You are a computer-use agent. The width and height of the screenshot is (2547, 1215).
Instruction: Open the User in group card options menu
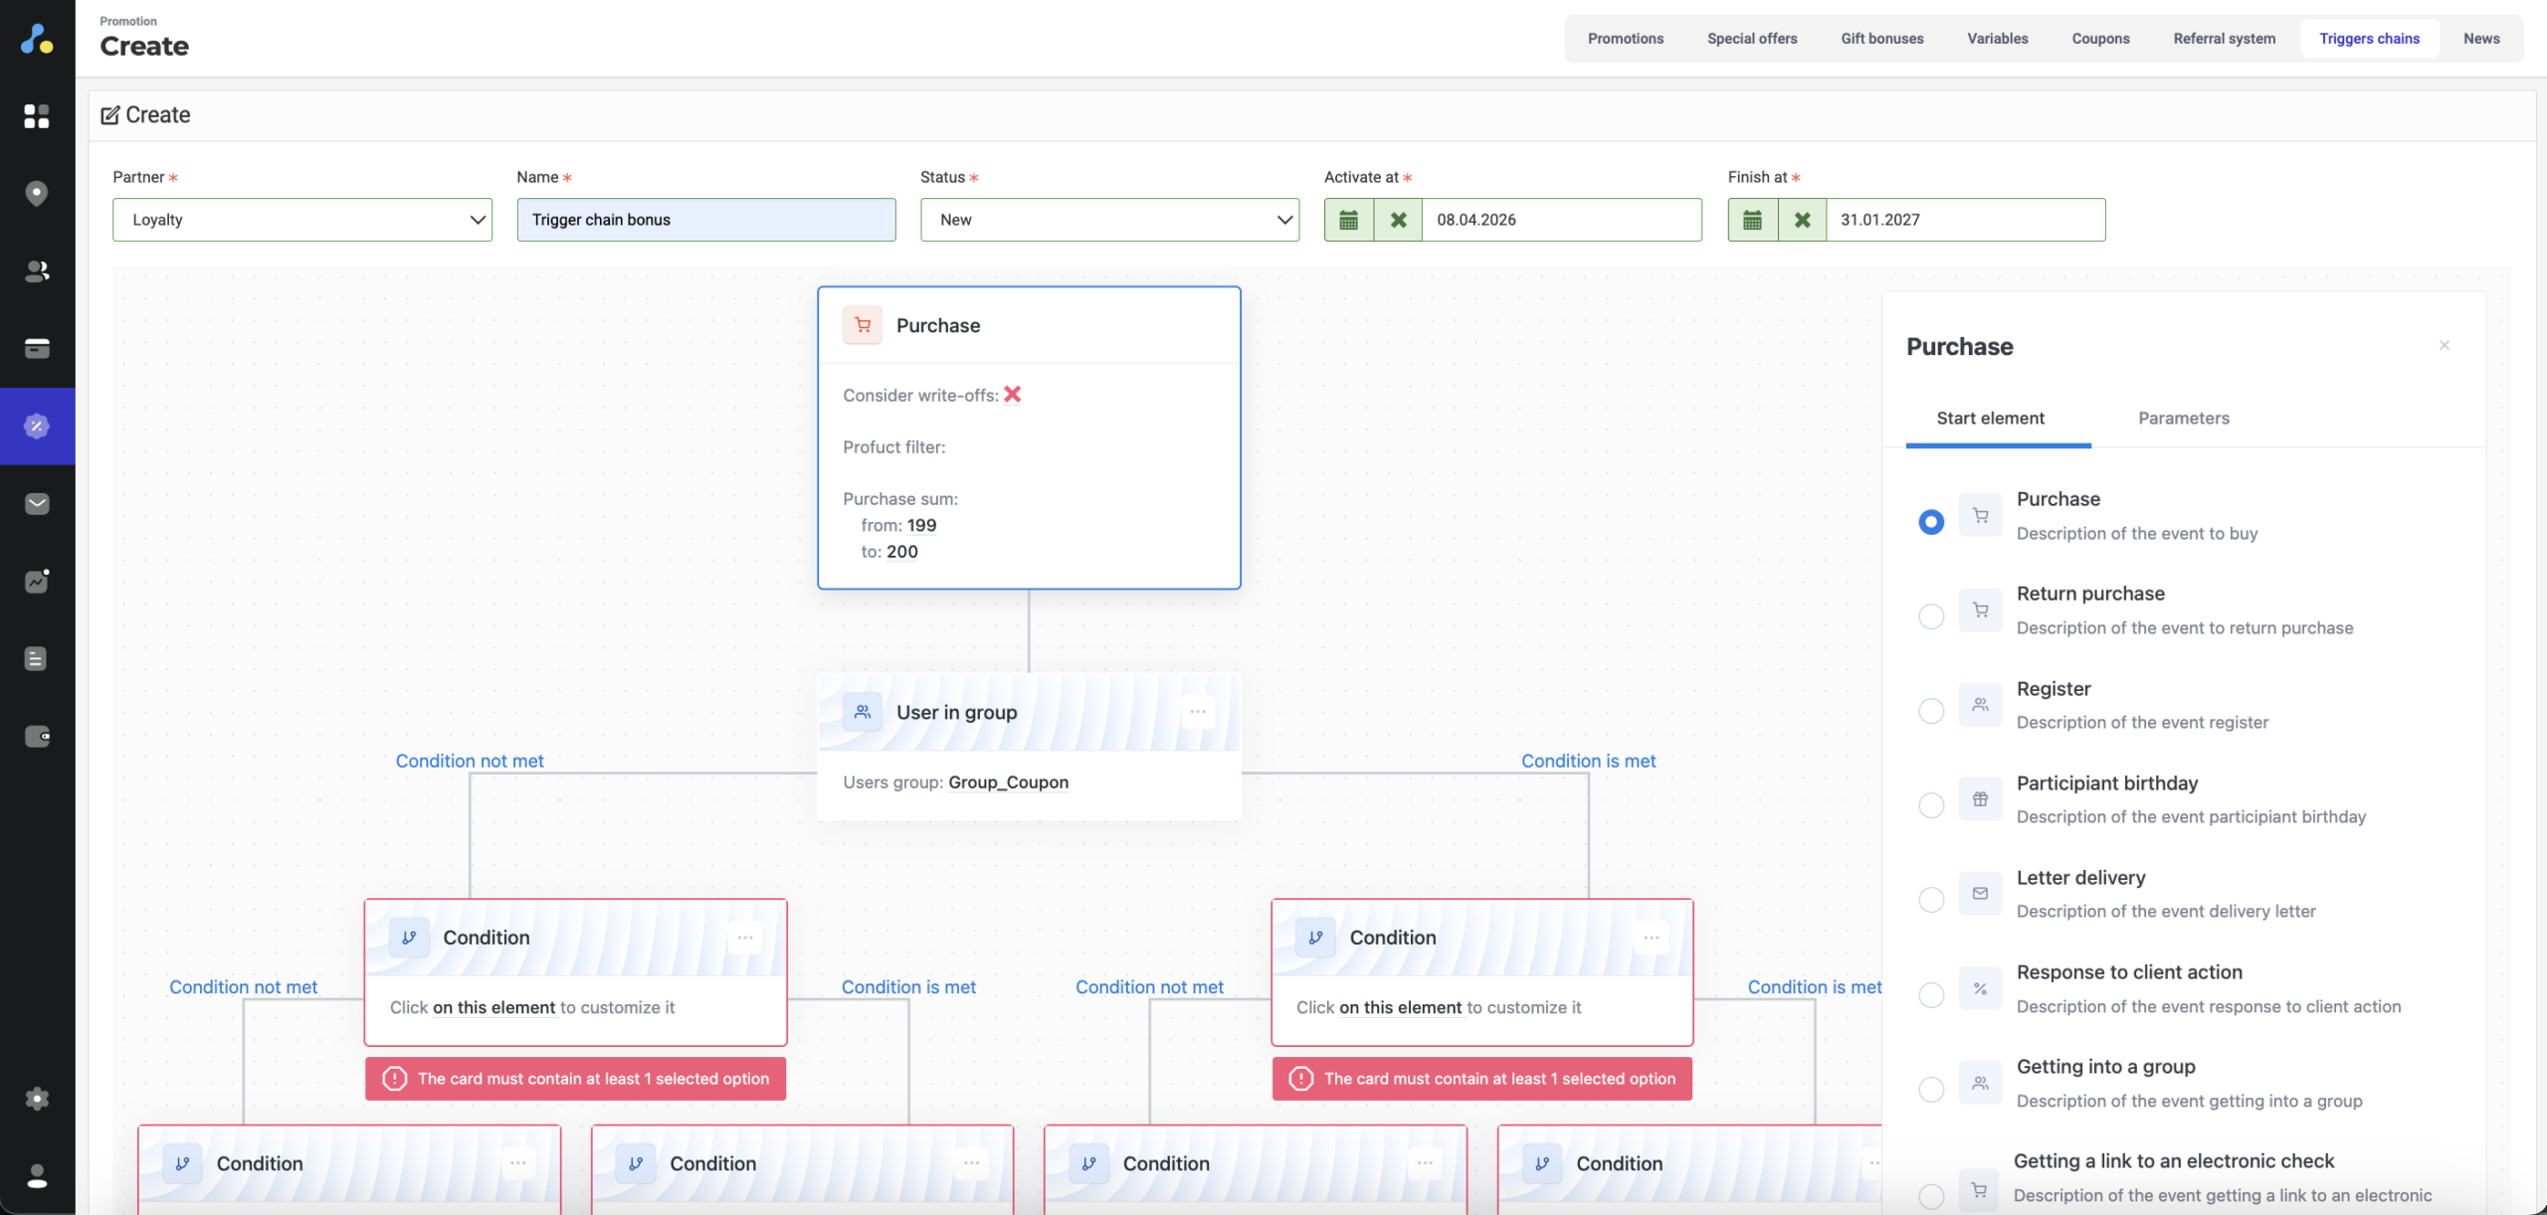(x=1198, y=712)
